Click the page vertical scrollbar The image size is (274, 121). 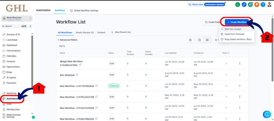click(272, 49)
